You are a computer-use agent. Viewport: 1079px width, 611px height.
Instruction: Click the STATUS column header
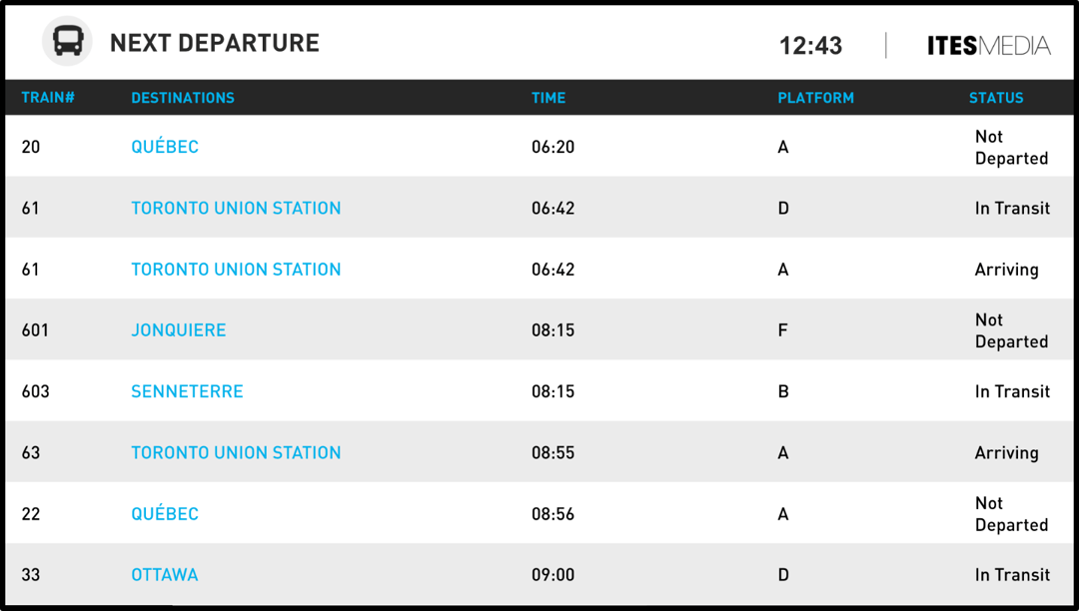click(996, 98)
